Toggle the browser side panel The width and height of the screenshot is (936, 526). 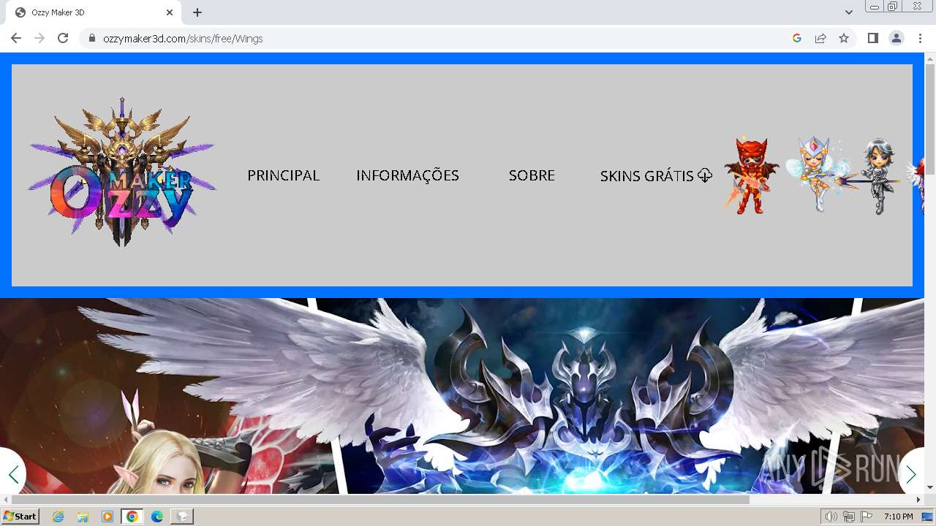[873, 38]
